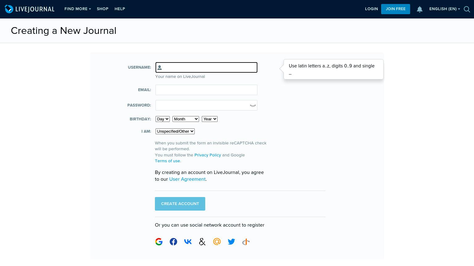Screen dimensions: 474x266
Task: Open the I AM gender dropdown
Action: [175, 131]
